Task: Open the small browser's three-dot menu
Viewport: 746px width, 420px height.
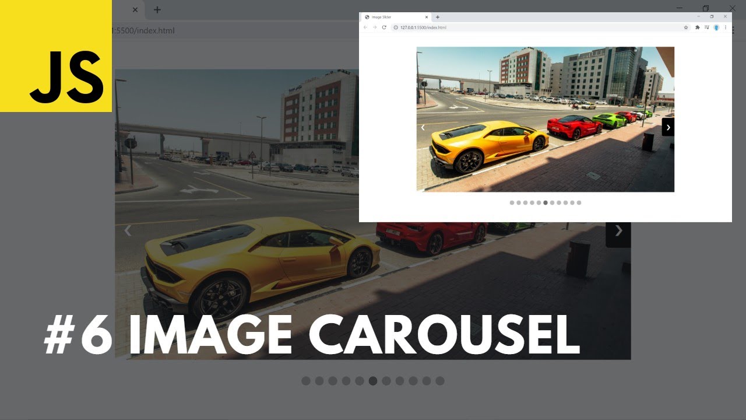Action: tap(726, 27)
